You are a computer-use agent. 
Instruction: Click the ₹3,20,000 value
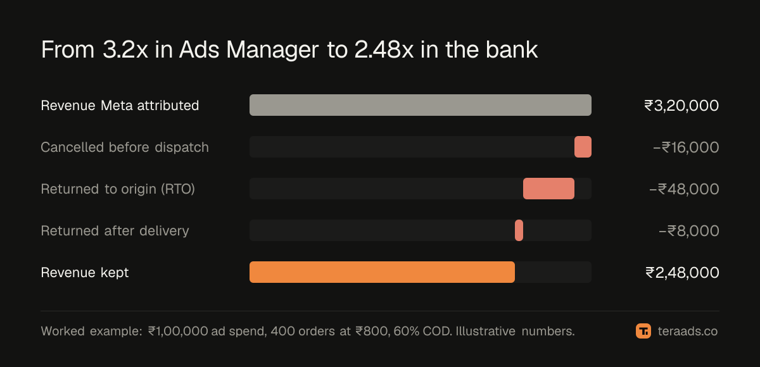pyautogui.click(x=681, y=106)
